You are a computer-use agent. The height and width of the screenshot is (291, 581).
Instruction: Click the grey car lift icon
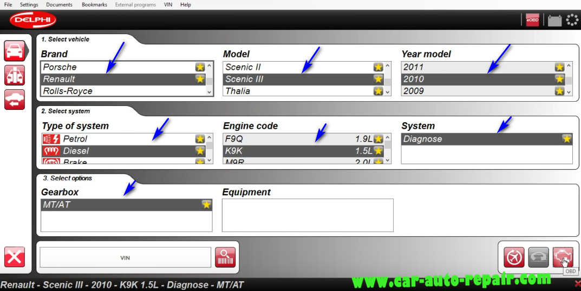[x=538, y=257]
